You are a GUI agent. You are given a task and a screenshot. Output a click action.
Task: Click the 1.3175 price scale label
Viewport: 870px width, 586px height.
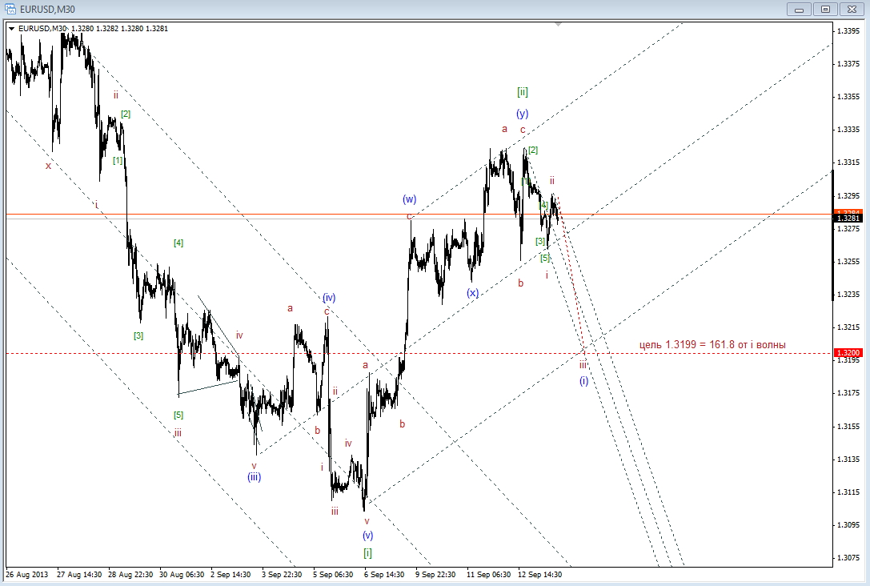(x=848, y=393)
